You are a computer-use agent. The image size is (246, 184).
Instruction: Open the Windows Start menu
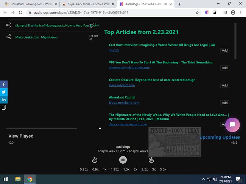(6, 179)
